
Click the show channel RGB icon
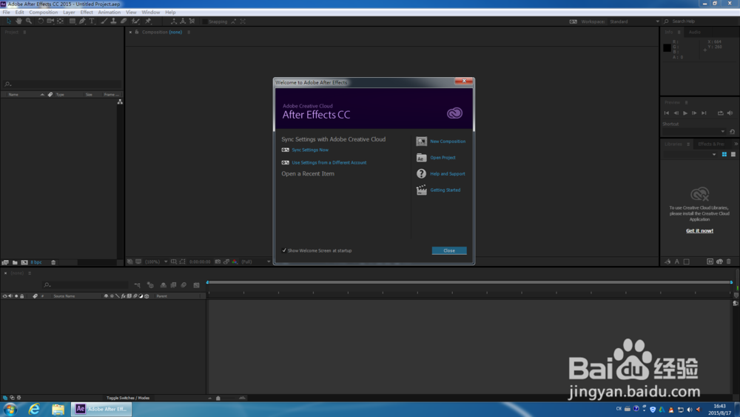235,261
